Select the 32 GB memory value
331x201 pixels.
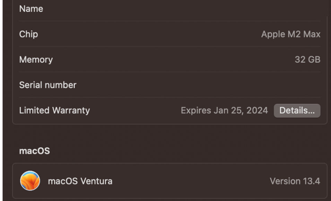307,60
